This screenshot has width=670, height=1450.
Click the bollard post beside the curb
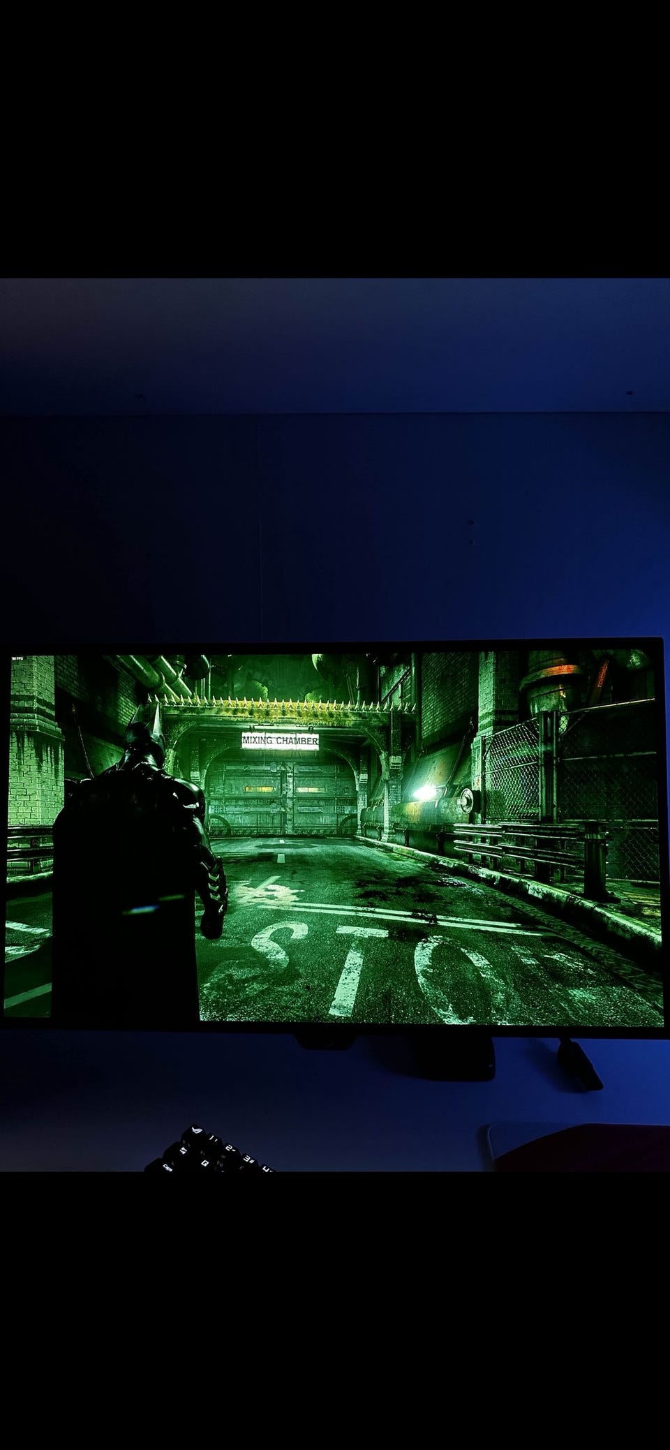click(x=595, y=859)
